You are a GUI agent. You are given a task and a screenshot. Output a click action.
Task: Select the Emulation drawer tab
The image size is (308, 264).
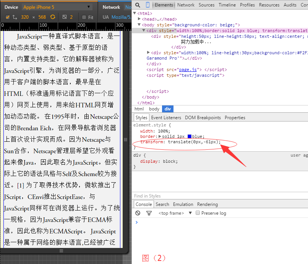coord(183,204)
